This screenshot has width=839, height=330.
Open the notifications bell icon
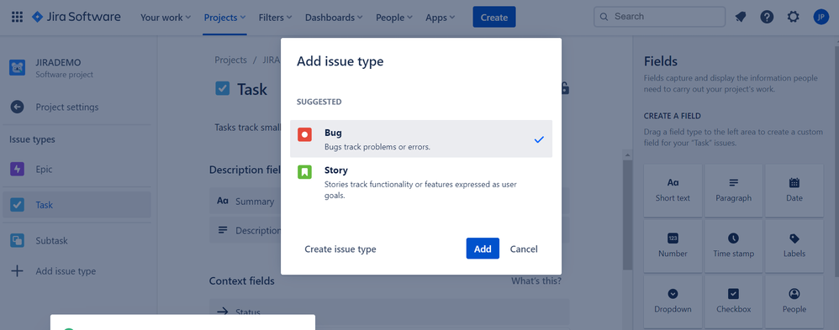click(741, 17)
